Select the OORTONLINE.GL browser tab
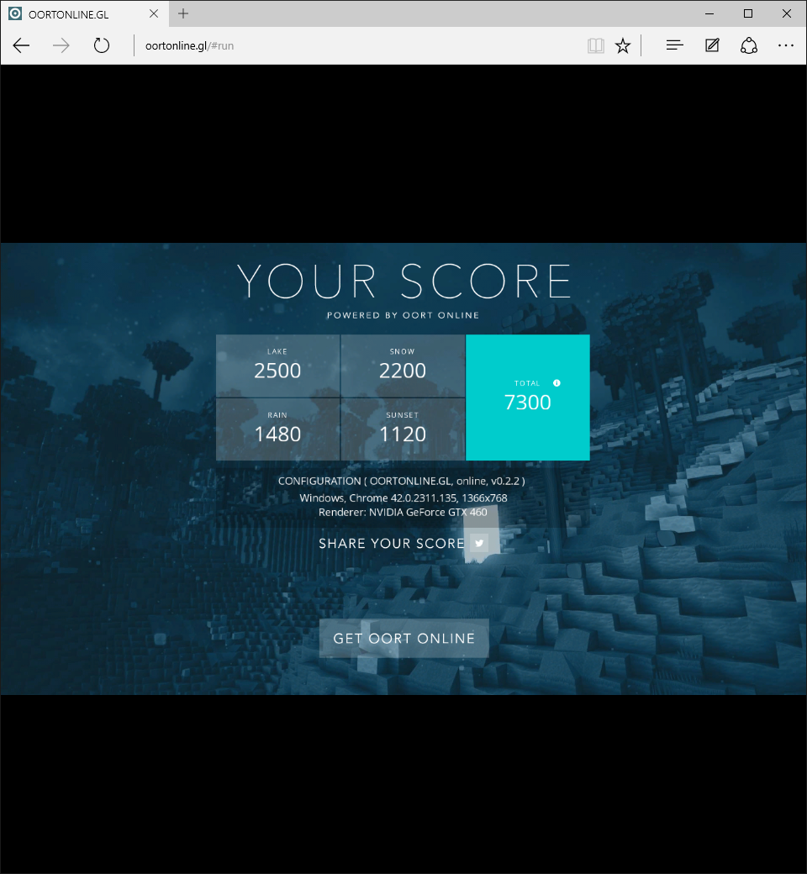The height and width of the screenshot is (874, 807). (84, 14)
